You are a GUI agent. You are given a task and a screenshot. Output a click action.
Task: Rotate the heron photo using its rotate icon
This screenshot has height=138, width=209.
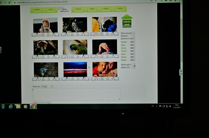click(x=40, y=79)
